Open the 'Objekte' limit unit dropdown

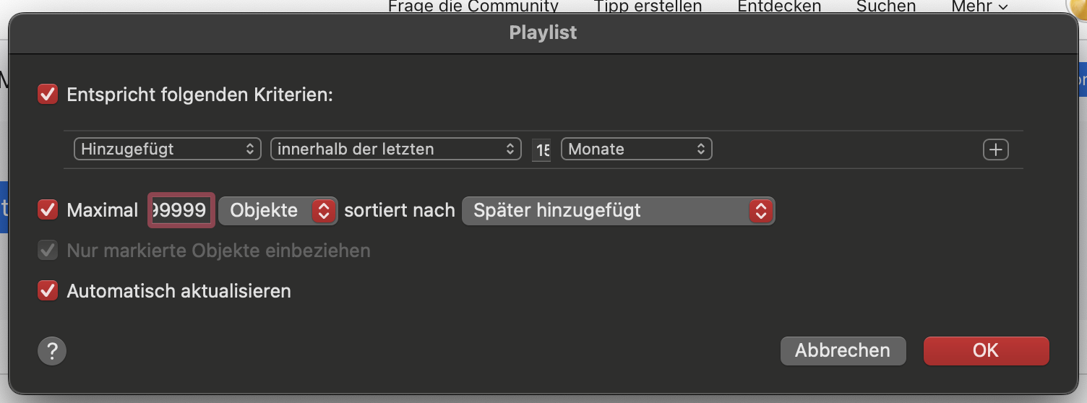(278, 210)
